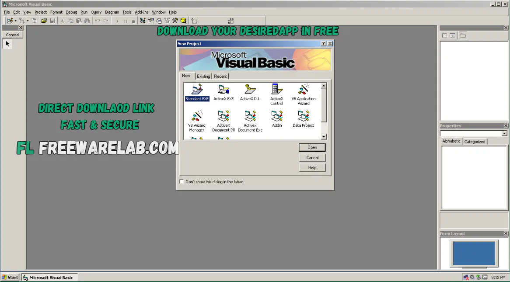The height and width of the screenshot is (282, 510).
Task: Start running the program via toolbar
Action: coord(117,20)
